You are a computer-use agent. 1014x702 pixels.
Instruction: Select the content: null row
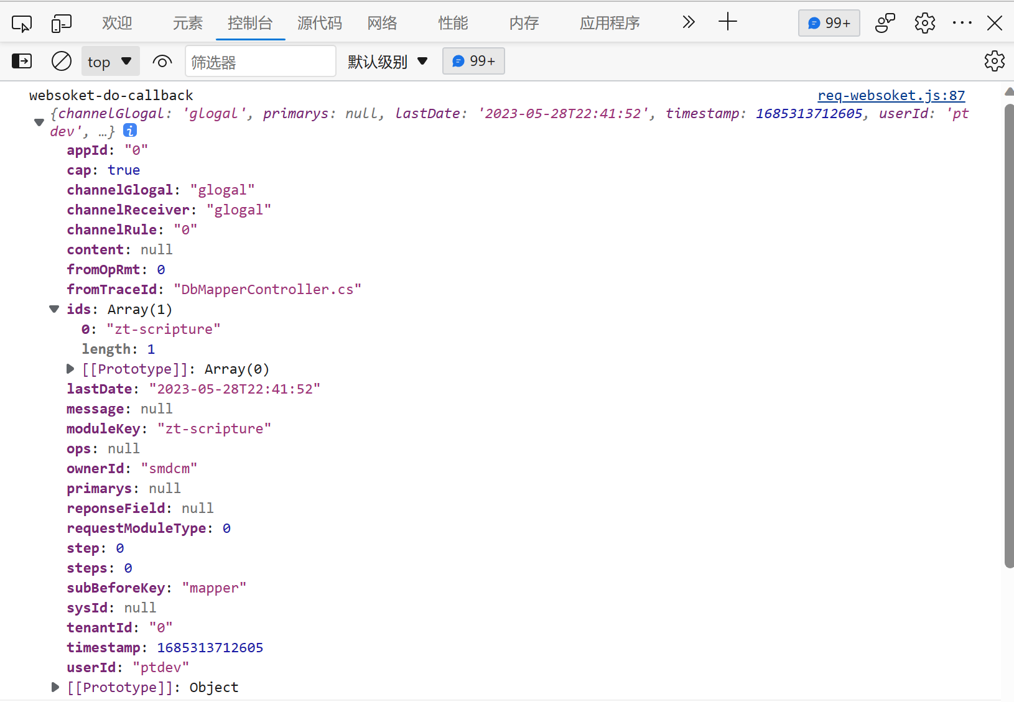click(119, 249)
